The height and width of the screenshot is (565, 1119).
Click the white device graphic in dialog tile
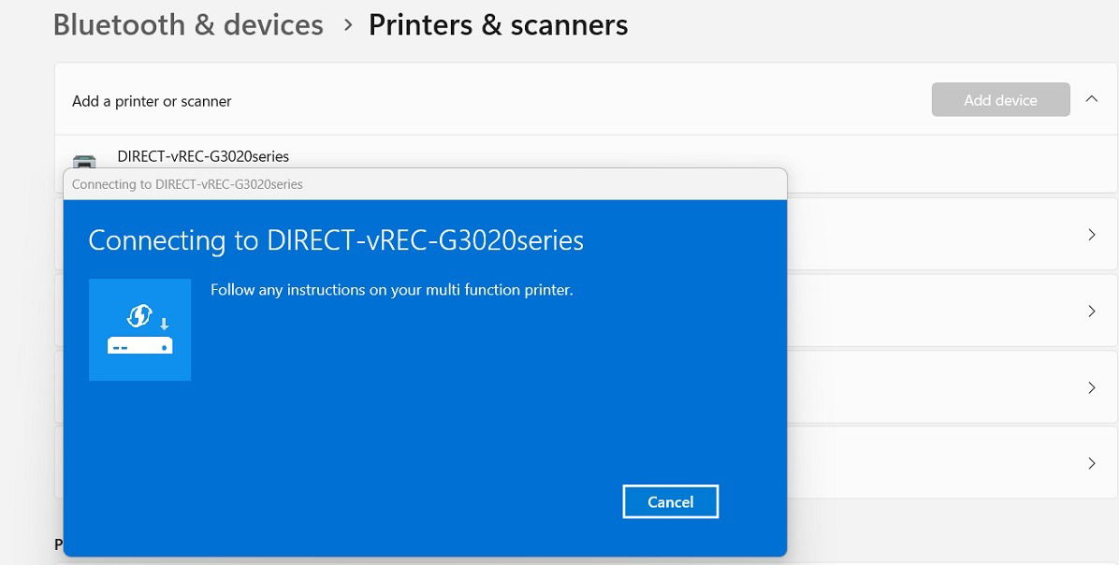(x=139, y=345)
